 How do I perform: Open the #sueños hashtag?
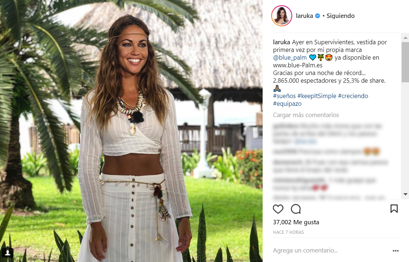[284, 96]
